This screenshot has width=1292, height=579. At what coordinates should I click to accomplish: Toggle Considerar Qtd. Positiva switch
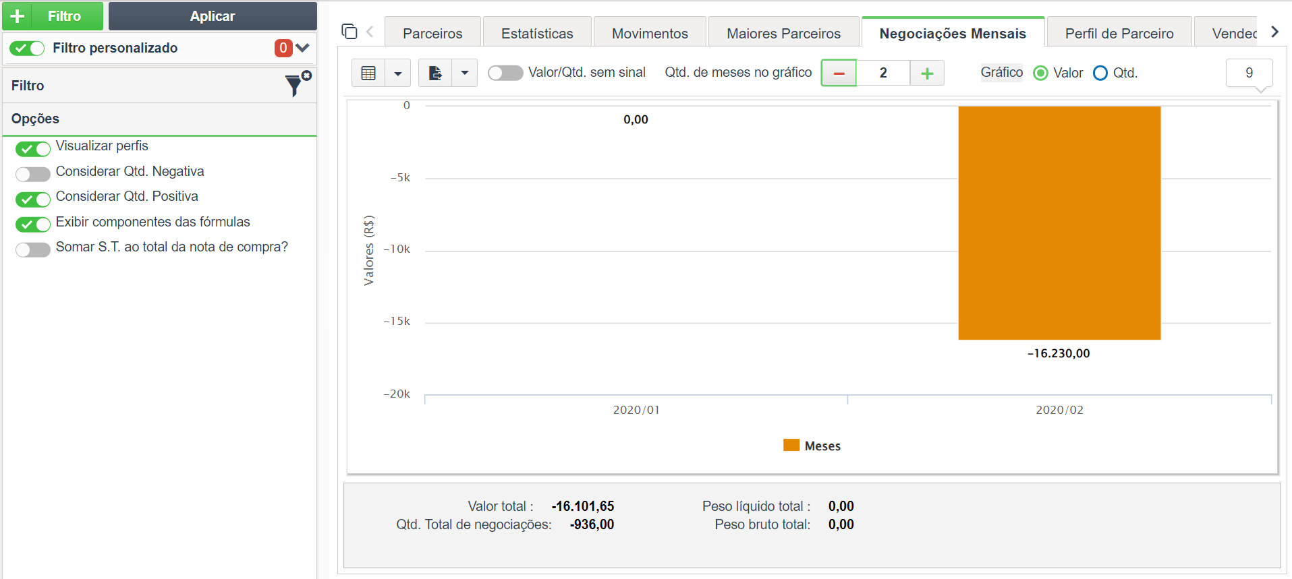[x=33, y=199]
